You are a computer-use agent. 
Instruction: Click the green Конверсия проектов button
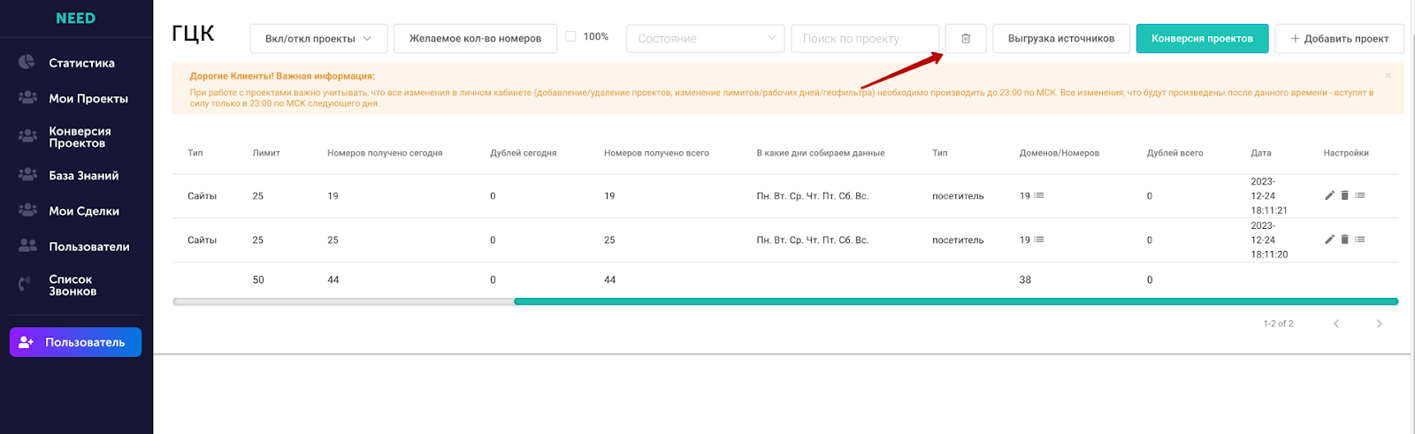click(1202, 39)
